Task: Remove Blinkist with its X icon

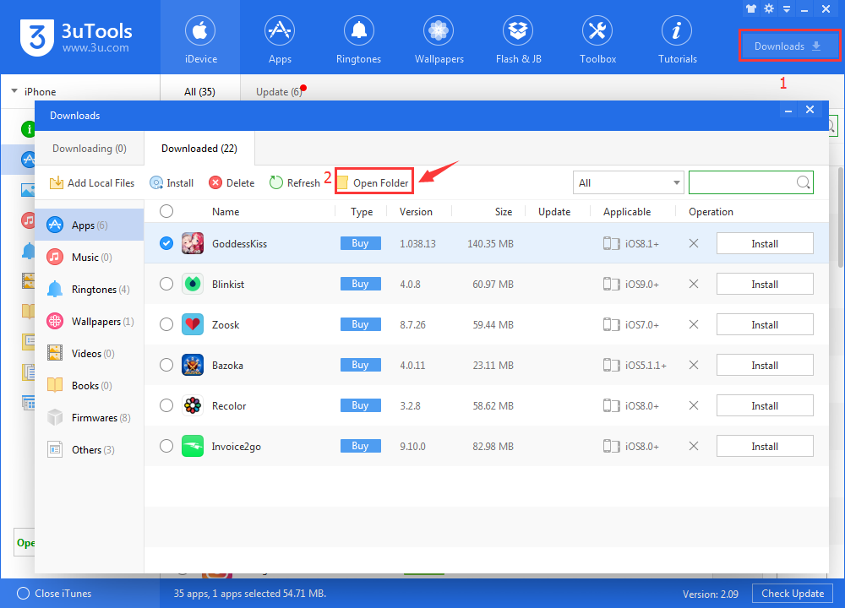Action: pyautogui.click(x=694, y=284)
